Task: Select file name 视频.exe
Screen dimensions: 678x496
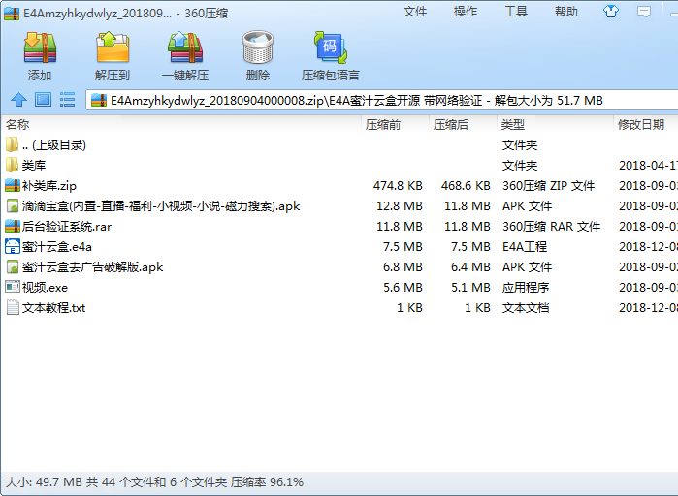Action: point(45,287)
